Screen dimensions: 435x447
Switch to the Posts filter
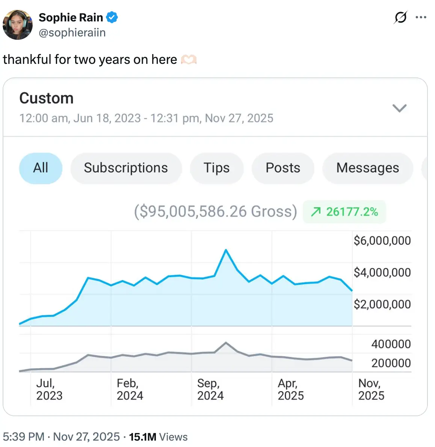283,168
